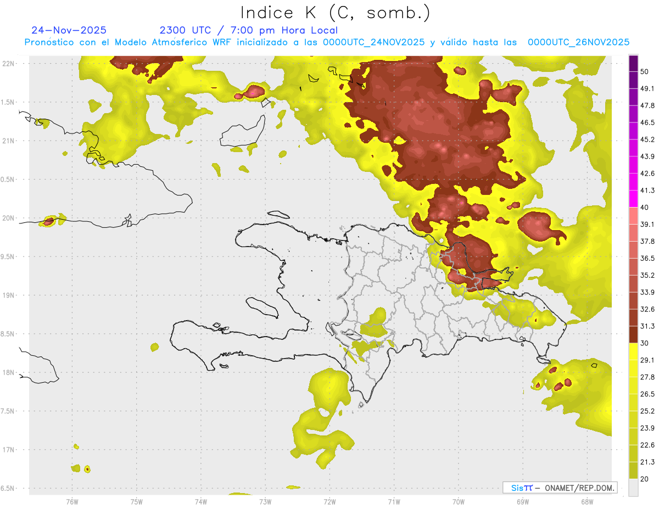
Task: Pick the dark brown swatch between 30 and 31.3
Action: pyautogui.click(x=633, y=335)
